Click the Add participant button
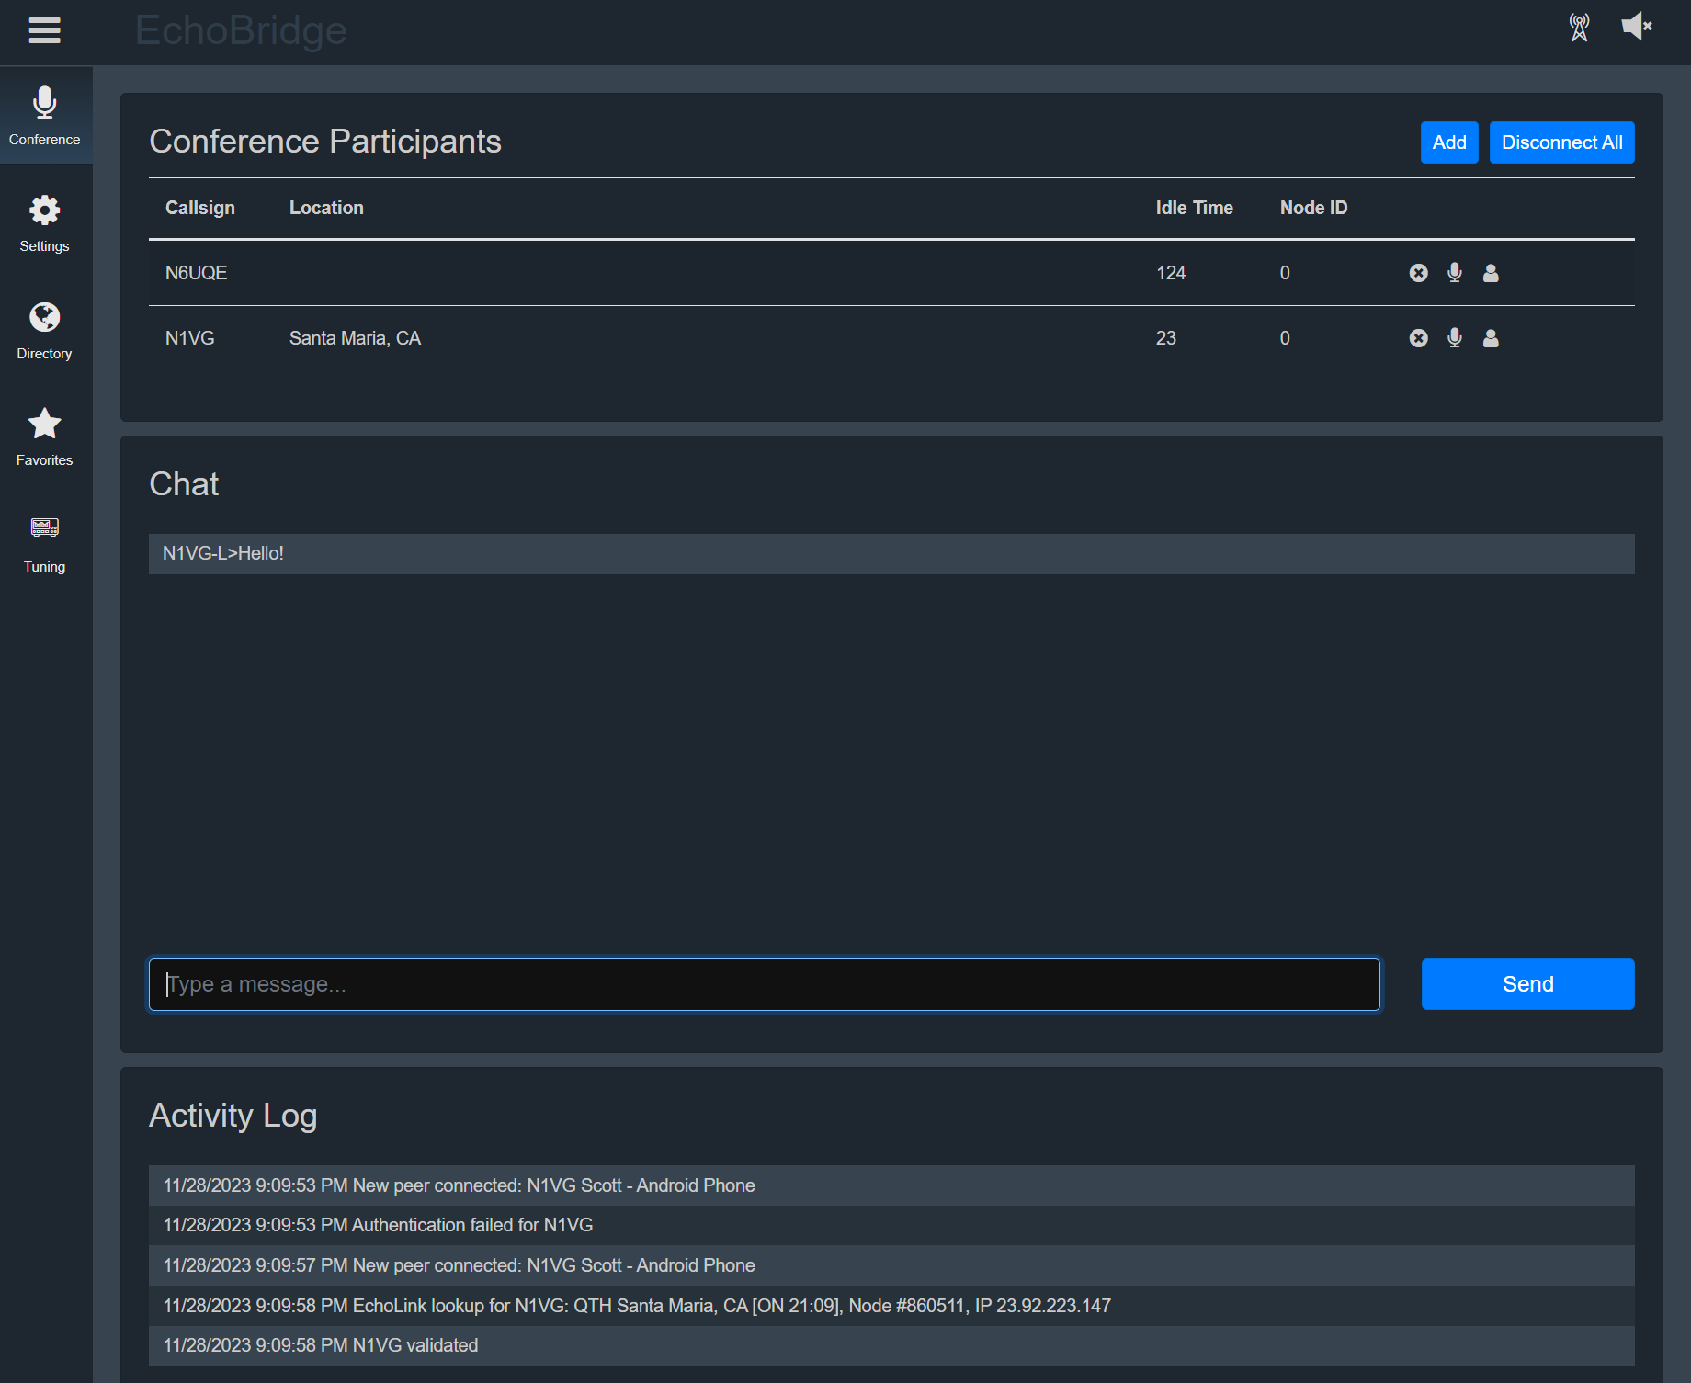This screenshot has height=1383, width=1691. click(x=1448, y=142)
